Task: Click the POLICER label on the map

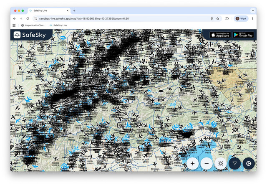Action: pyautogui.click(x=236, y=90)
